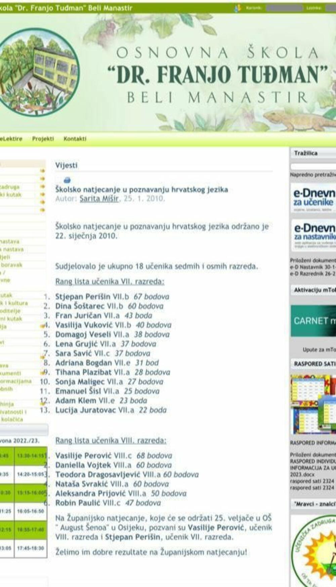Click the article title about hrvatskog jezika
This screenshot has height=587, width=336.
141,189
